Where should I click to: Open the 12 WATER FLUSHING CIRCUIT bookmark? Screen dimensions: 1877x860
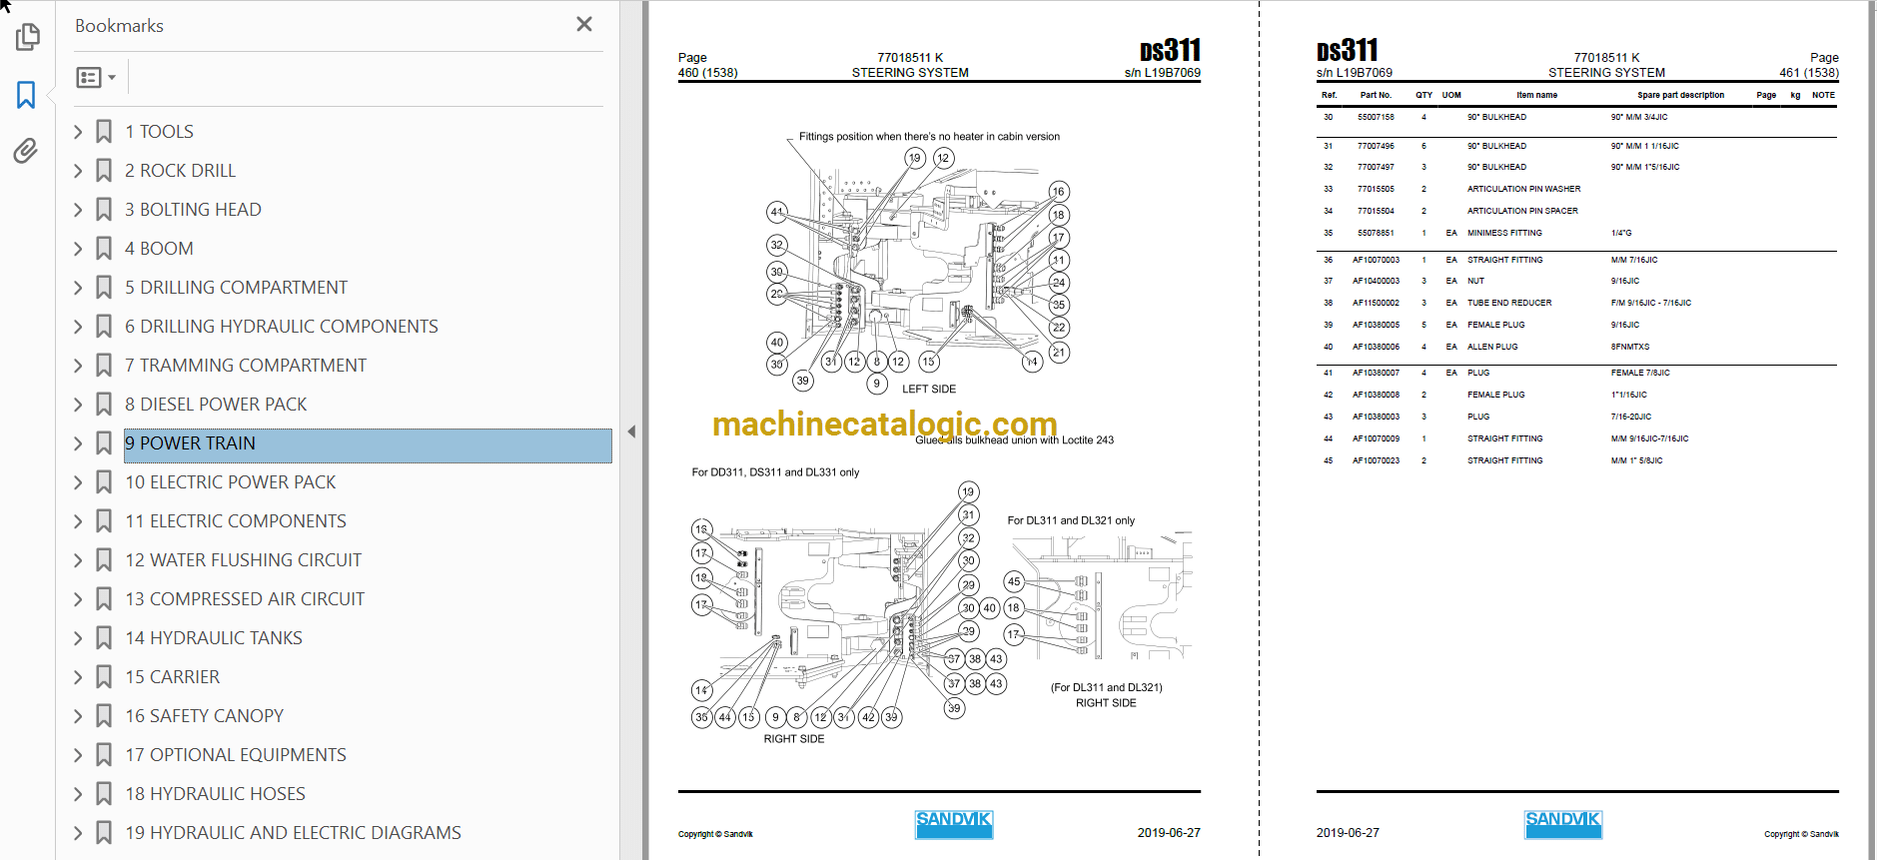[244, 560]
